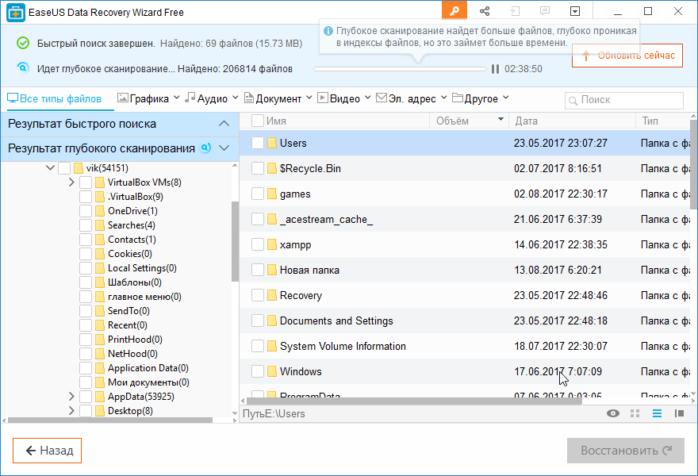Check the Documents and Settings checkbox

[x=258, y=321]
